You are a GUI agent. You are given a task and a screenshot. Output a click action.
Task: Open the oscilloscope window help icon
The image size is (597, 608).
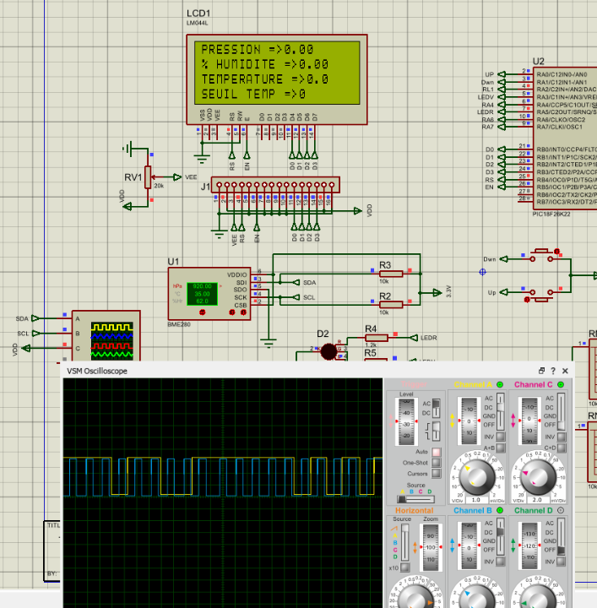[x=553, y=371]
